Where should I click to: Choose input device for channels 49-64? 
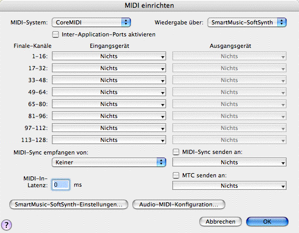(x=109, y=92)
